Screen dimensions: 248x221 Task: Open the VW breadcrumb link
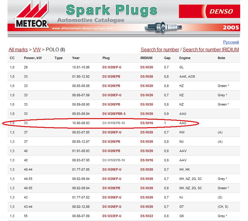[37, 49]
